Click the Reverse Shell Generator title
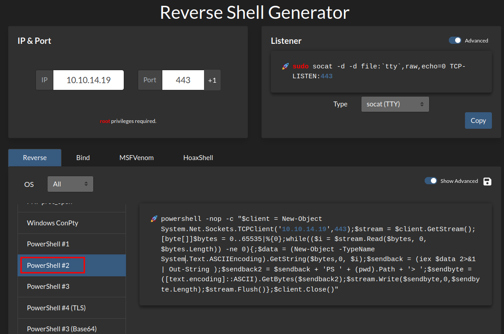 click(255, 13)
